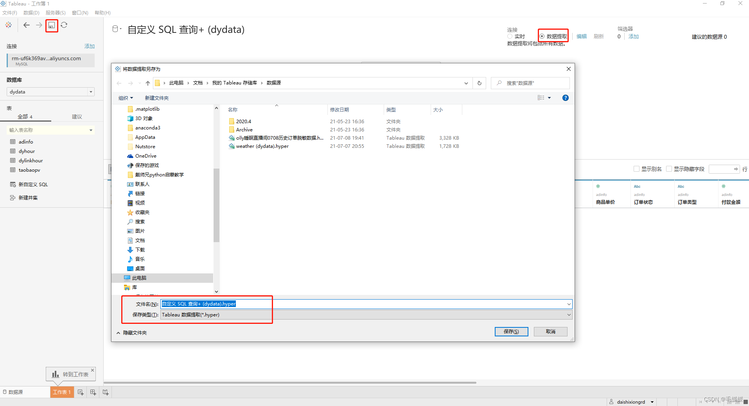Screen dimensions: 749x406
Task: Select the adinfo table icon
Action: [13, 142]
